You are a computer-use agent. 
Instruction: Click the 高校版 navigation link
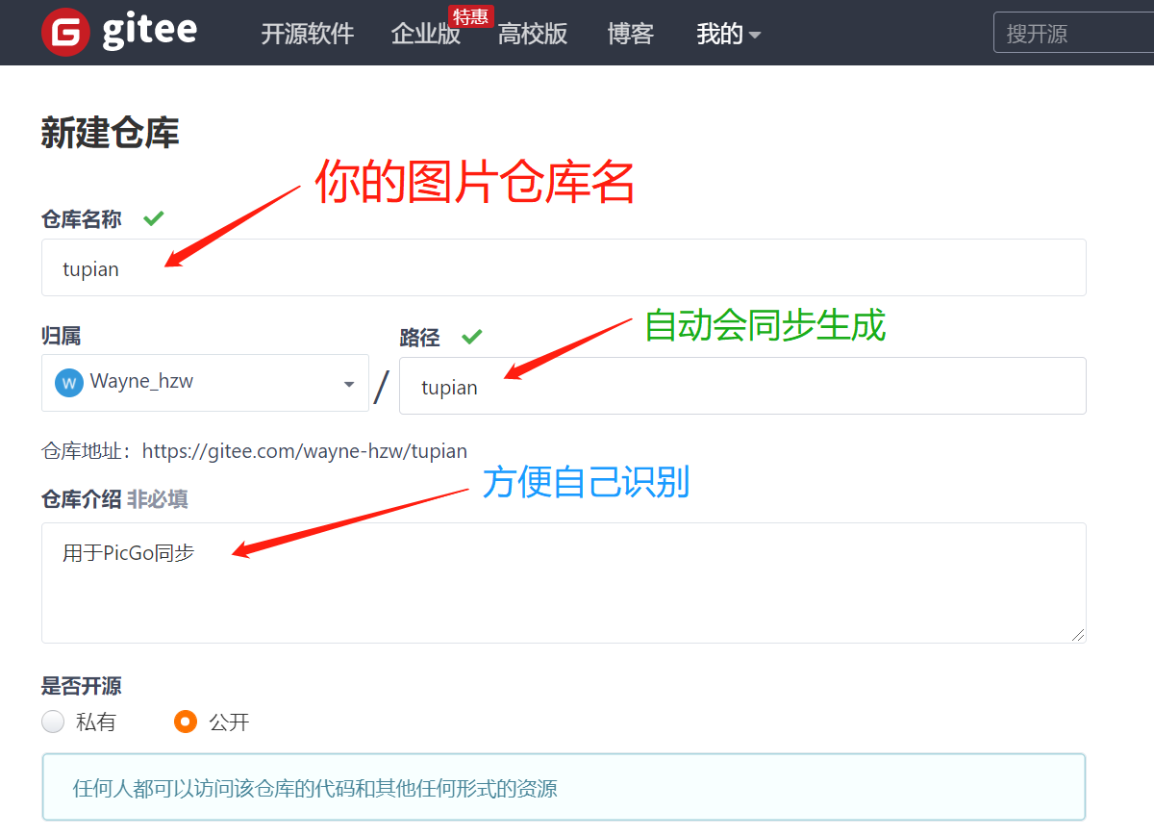pos(533,33)
